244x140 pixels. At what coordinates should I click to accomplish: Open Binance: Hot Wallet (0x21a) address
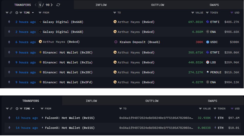pos(68,62)
